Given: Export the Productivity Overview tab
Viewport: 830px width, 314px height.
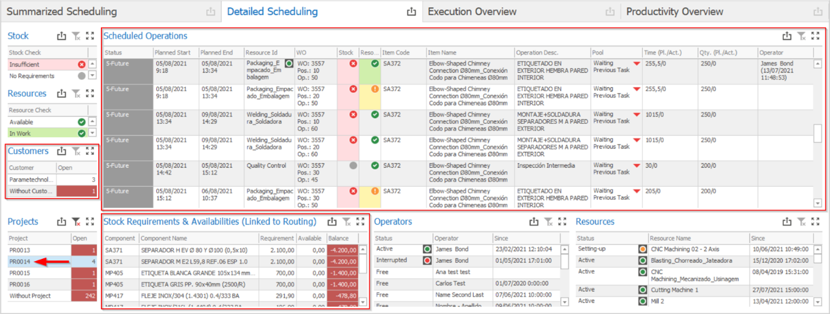Looking at the screenshot, I should [x=818, y=12].
